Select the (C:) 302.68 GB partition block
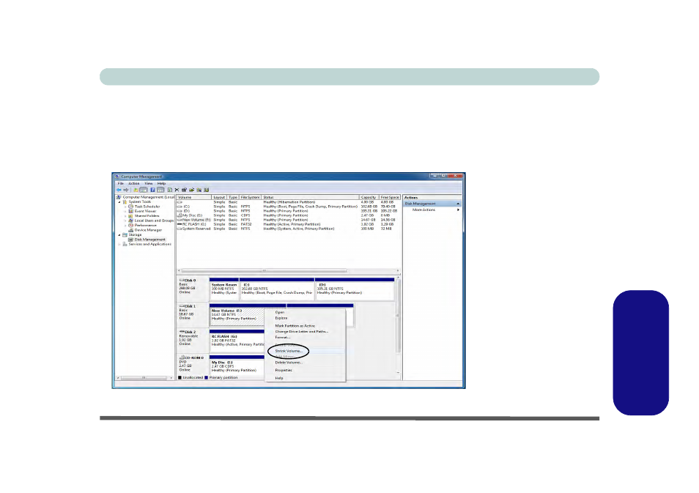Screen dimensions: 699x493 pyautogui.click(x=277, y=289)
